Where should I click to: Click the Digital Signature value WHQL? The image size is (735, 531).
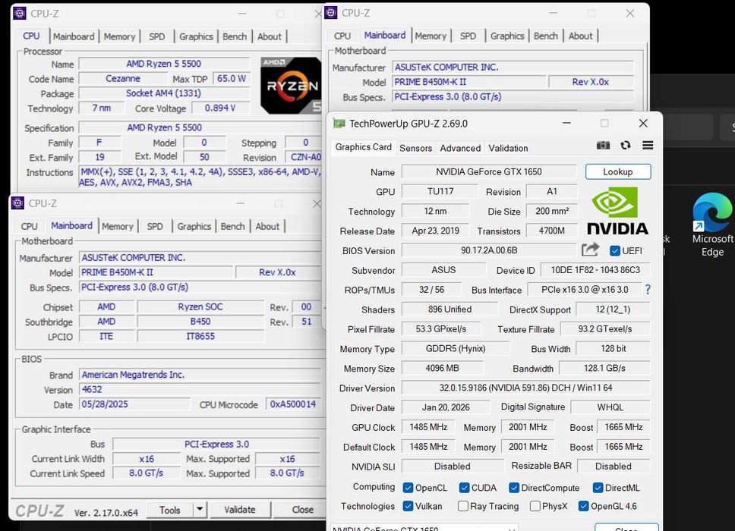coord(610,407)
